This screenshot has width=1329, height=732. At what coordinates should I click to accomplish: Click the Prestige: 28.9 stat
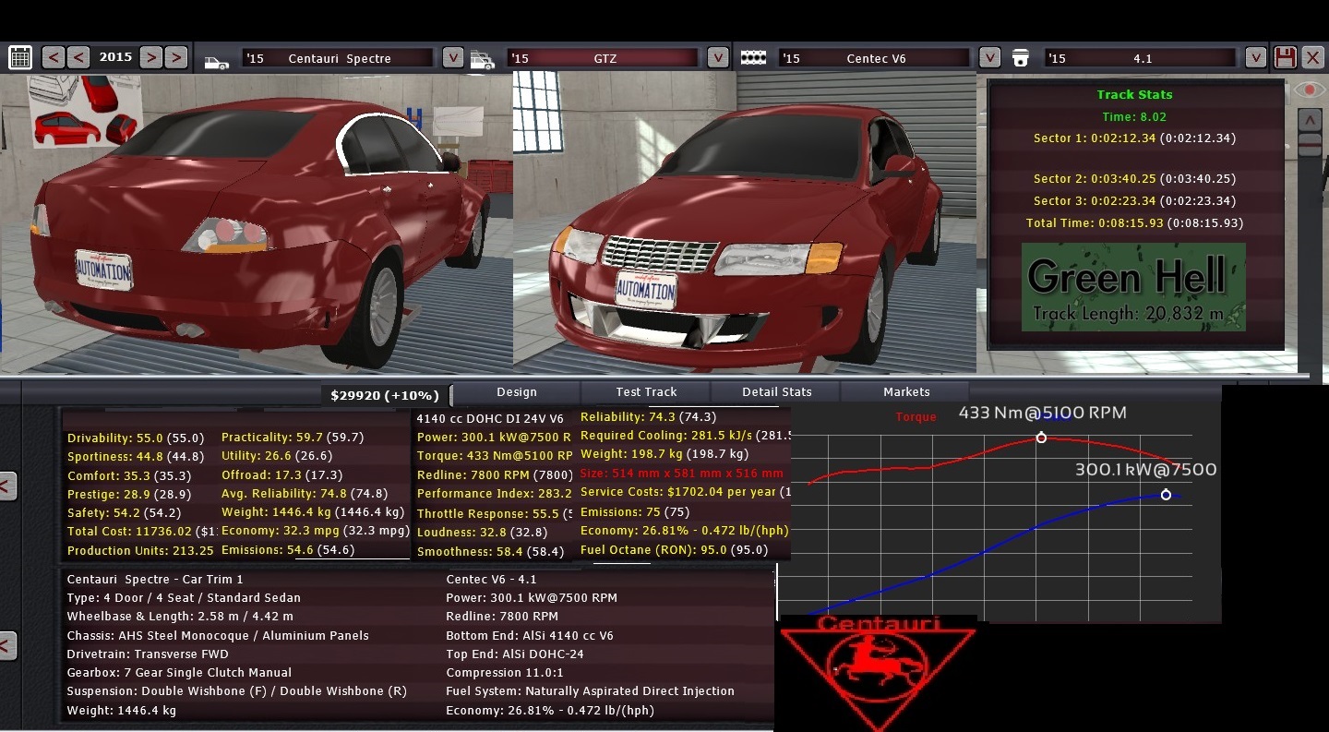click(129, 495)
